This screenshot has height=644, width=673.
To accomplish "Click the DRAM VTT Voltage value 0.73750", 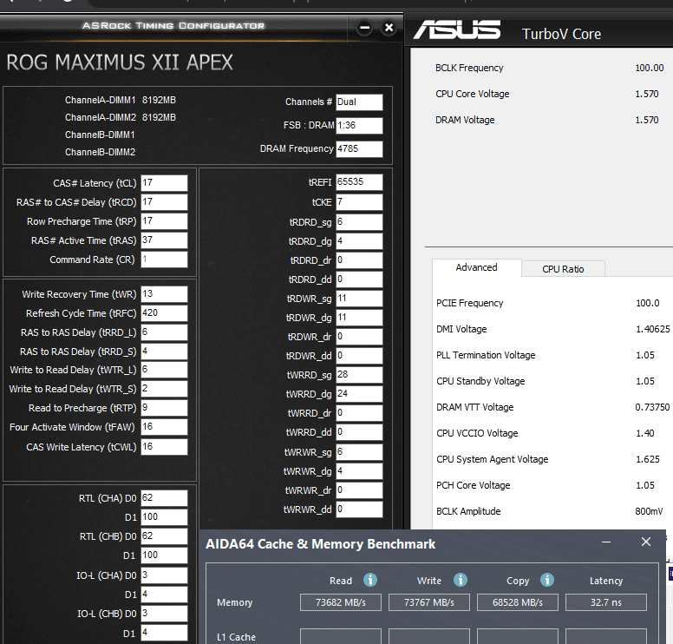I will tap(652, 407).
